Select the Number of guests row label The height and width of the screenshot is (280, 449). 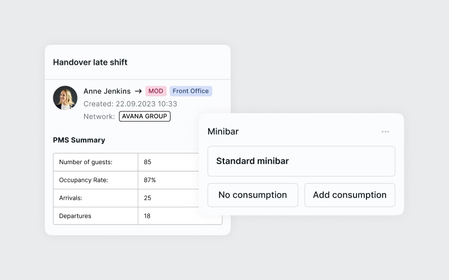tap(86, 162)
